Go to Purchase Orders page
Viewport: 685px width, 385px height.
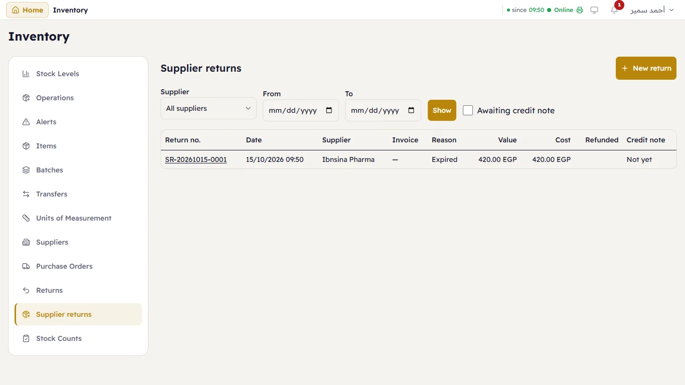[78, 266]
